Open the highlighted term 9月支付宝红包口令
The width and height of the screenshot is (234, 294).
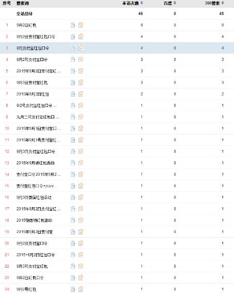(x=33, y=48)
